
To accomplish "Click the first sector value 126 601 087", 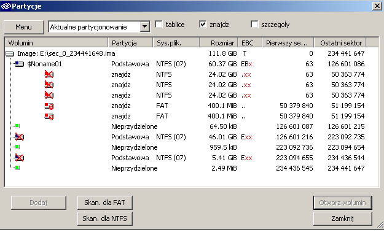I will [295, 126].
